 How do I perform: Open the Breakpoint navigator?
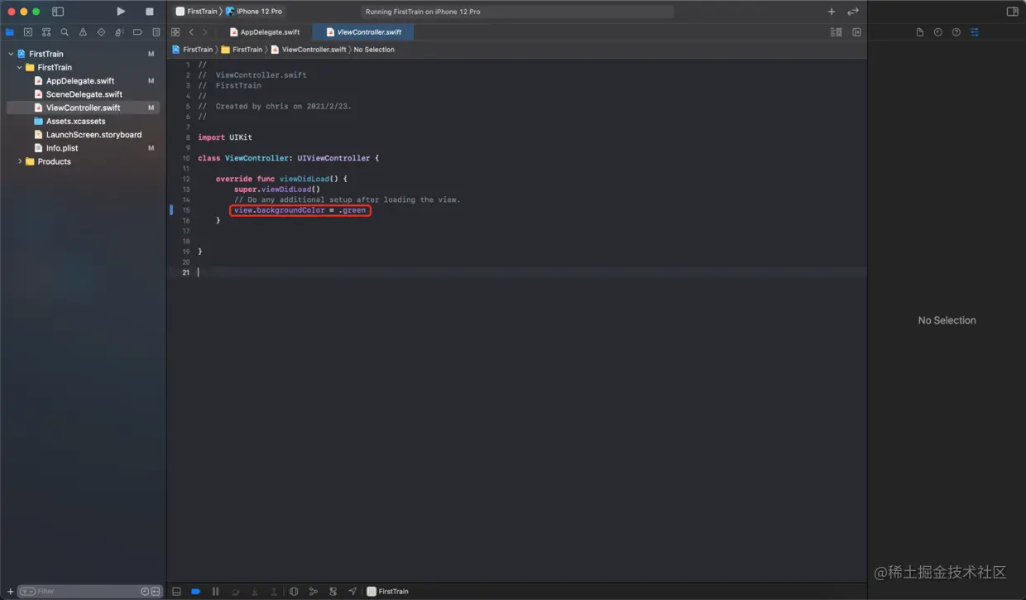coord(137,32)
